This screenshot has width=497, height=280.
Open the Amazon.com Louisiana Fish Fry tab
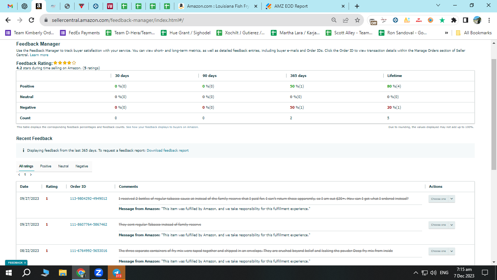217,6
